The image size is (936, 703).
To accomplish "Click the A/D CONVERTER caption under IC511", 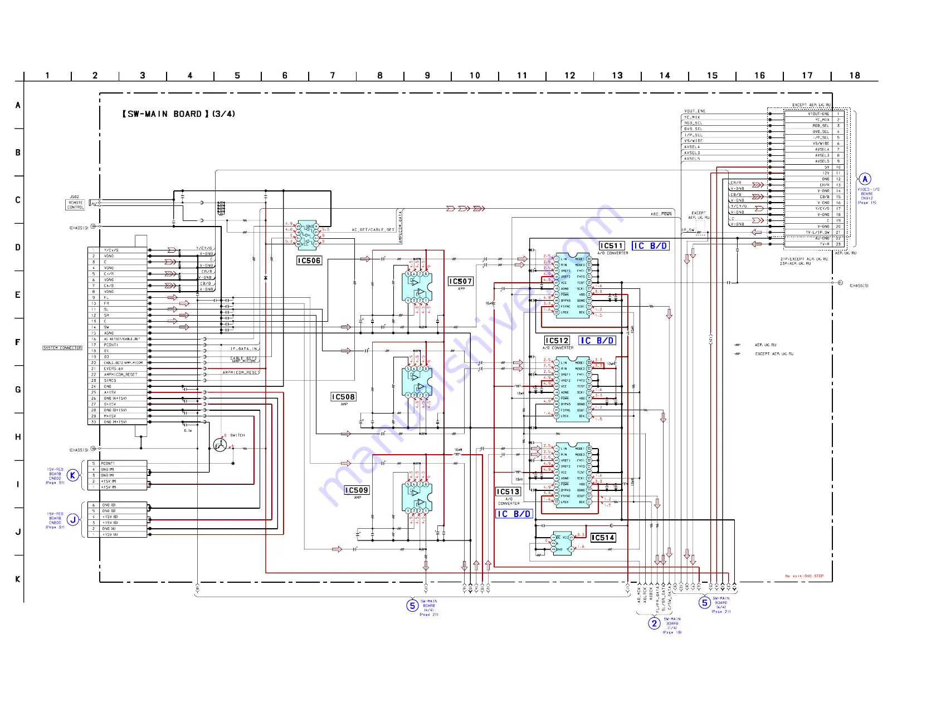I will (613, 253).
